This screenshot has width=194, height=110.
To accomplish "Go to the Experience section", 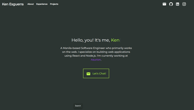I will [42, 4].
